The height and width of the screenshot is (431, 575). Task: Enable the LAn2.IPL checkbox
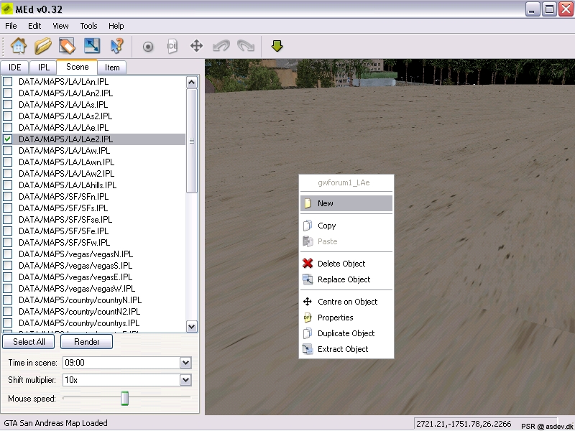point(7,93)
